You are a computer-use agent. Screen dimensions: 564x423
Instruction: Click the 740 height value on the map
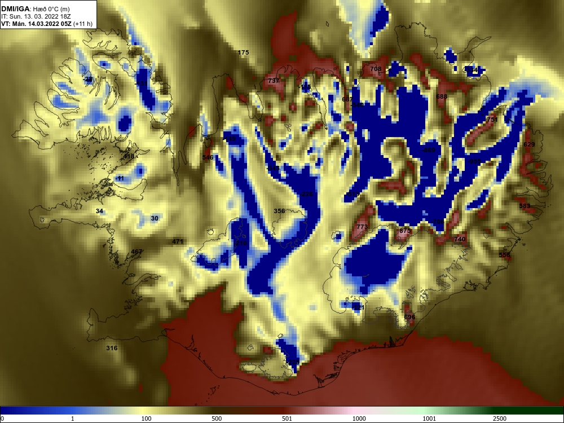(x=460, y=239)
